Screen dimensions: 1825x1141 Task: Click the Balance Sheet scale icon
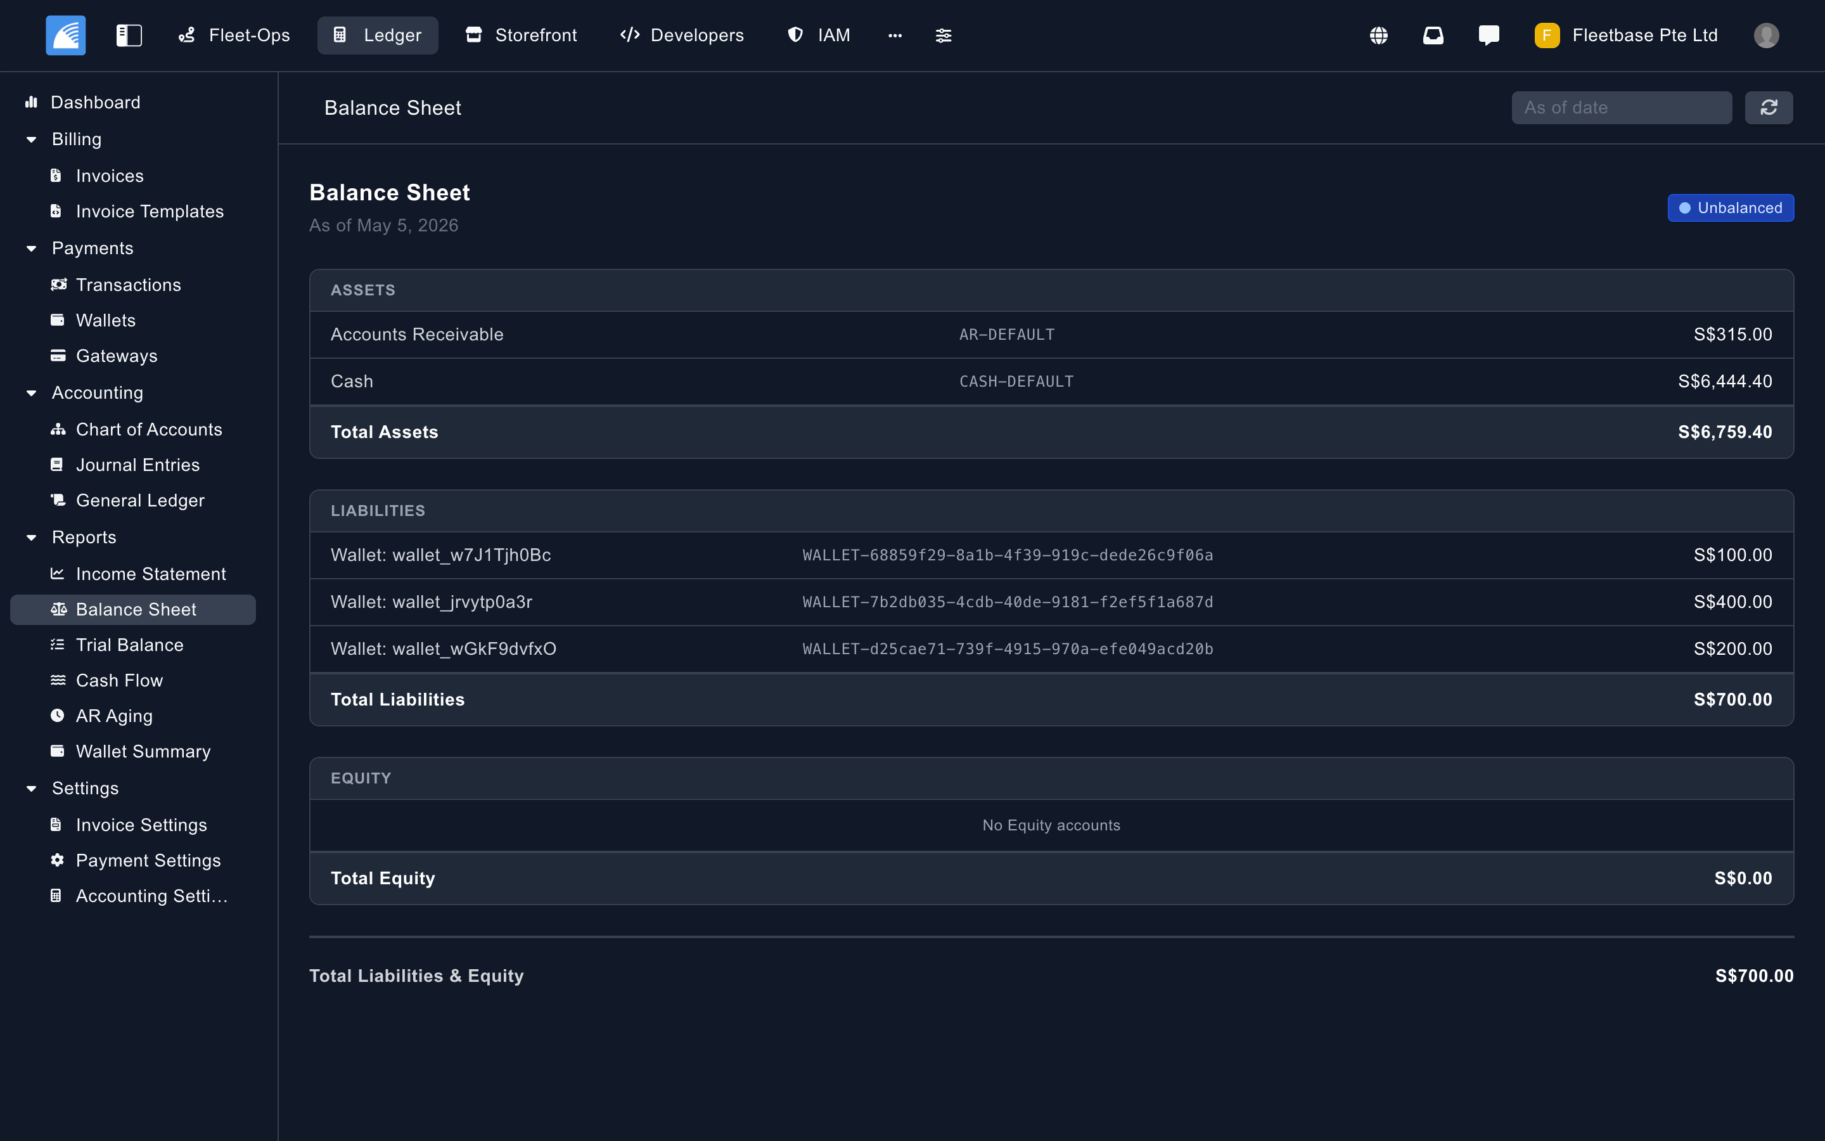[x=58, y=610]
